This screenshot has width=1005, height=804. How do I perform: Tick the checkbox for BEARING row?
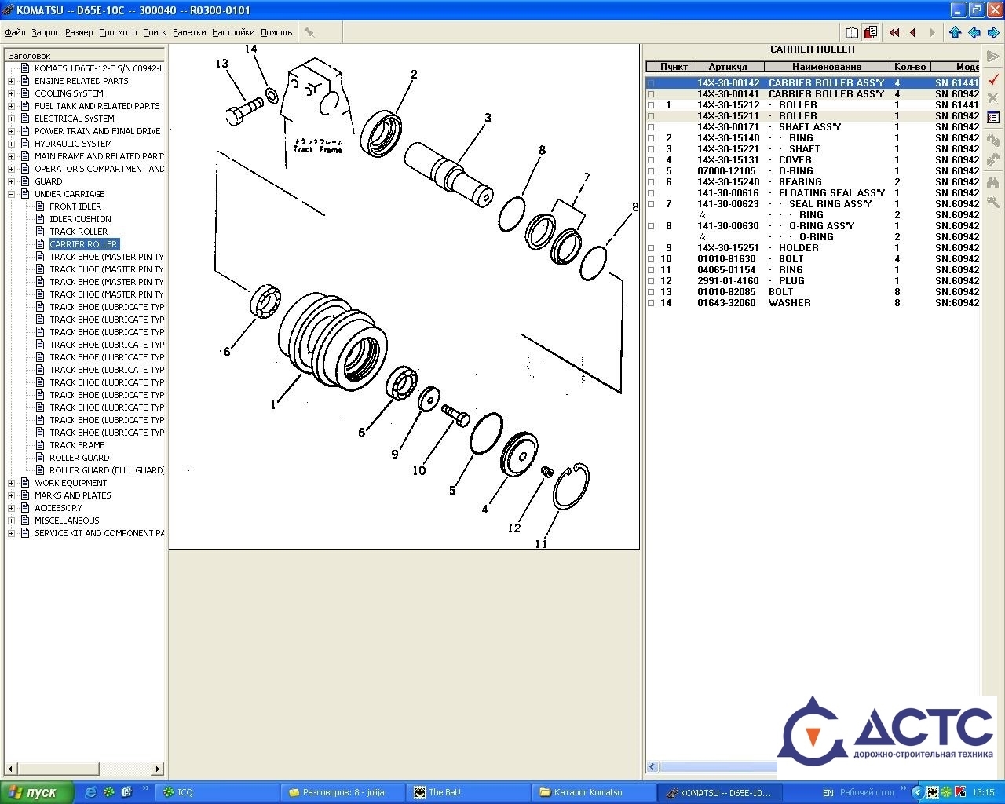651,182
